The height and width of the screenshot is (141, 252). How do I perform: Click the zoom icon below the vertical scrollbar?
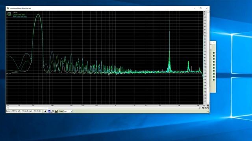[x=208, y=105]
